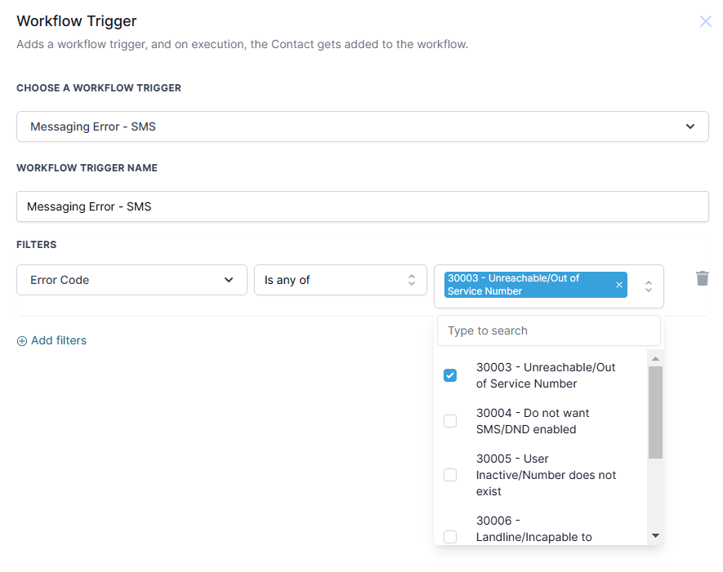Click the selected 30003 Unreachable tag
The image size is (723, 572).
pyautogui.click(x=527, y=285)
